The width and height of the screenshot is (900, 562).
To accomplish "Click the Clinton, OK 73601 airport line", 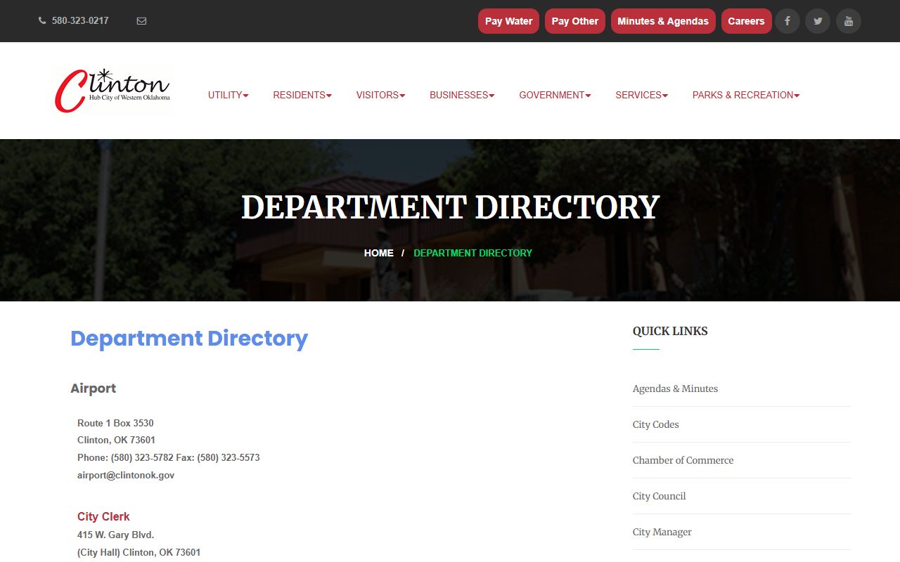I will coord(116,440).
